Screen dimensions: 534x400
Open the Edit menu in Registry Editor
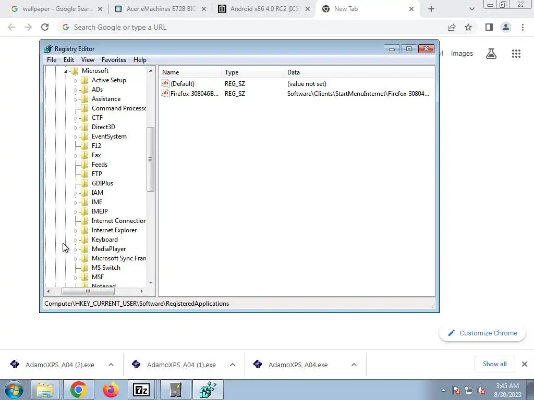coord(68,59)
